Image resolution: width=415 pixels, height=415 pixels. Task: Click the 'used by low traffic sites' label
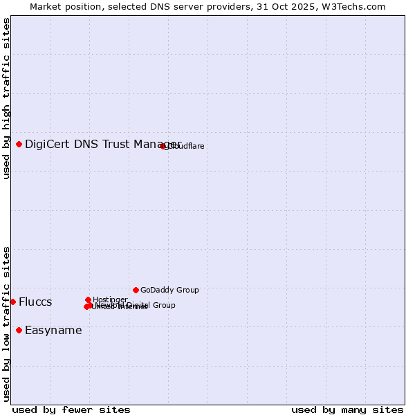click(x=6, y=323)
